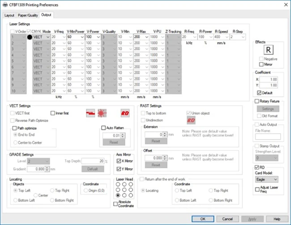Click the Rotary Fixture Settings button
The width and height of the screenshot is (291, 225).
(x=268, y=109)
